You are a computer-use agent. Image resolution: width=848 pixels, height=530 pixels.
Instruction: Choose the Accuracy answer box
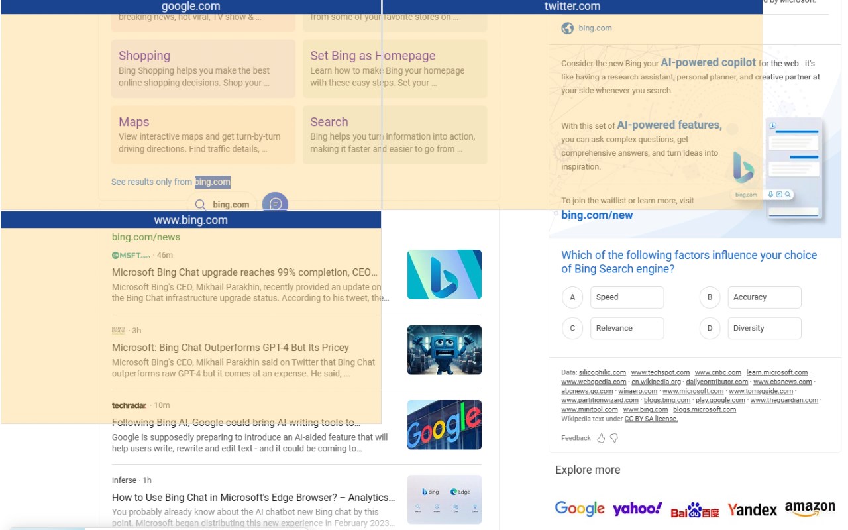coord(765,297)
